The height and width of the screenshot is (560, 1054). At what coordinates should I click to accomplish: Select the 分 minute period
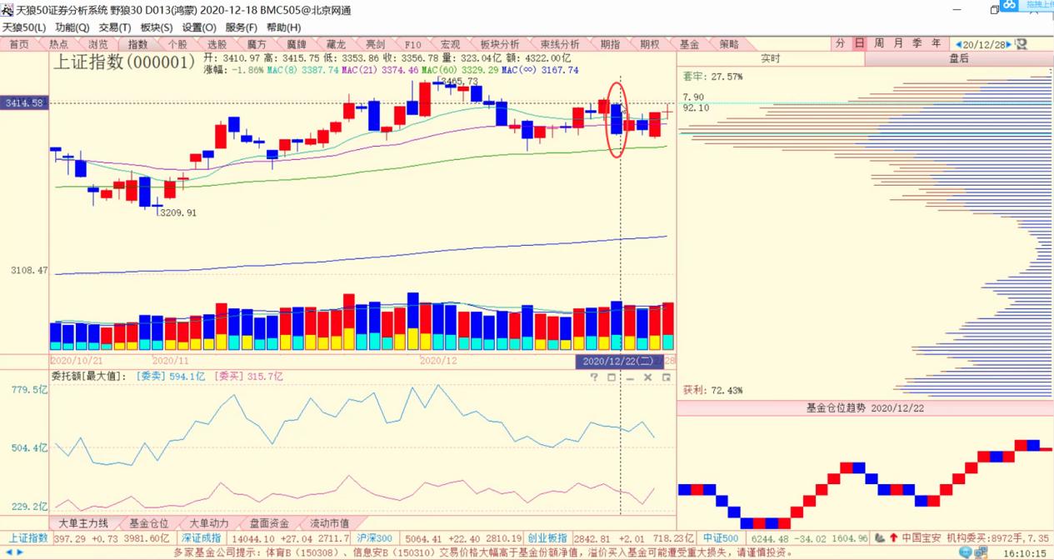tap(840, 43)
